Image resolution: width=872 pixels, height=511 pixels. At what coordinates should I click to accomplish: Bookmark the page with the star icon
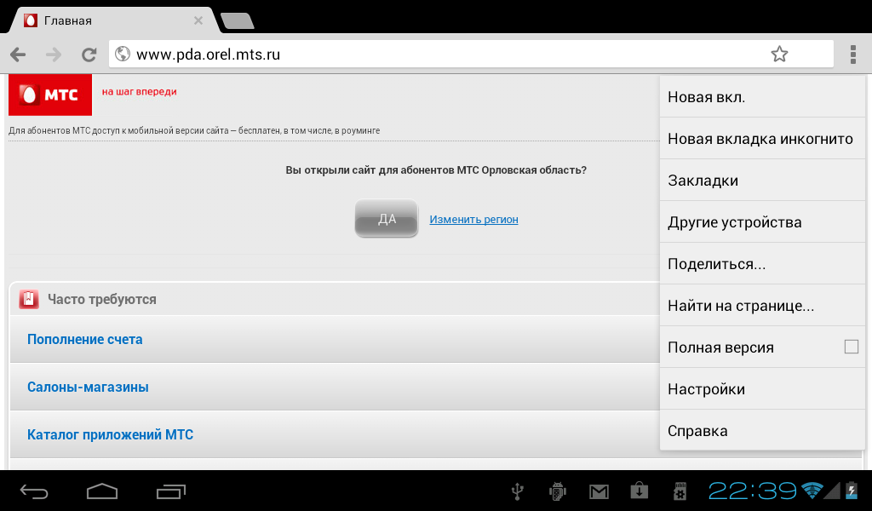coord(779,54)
